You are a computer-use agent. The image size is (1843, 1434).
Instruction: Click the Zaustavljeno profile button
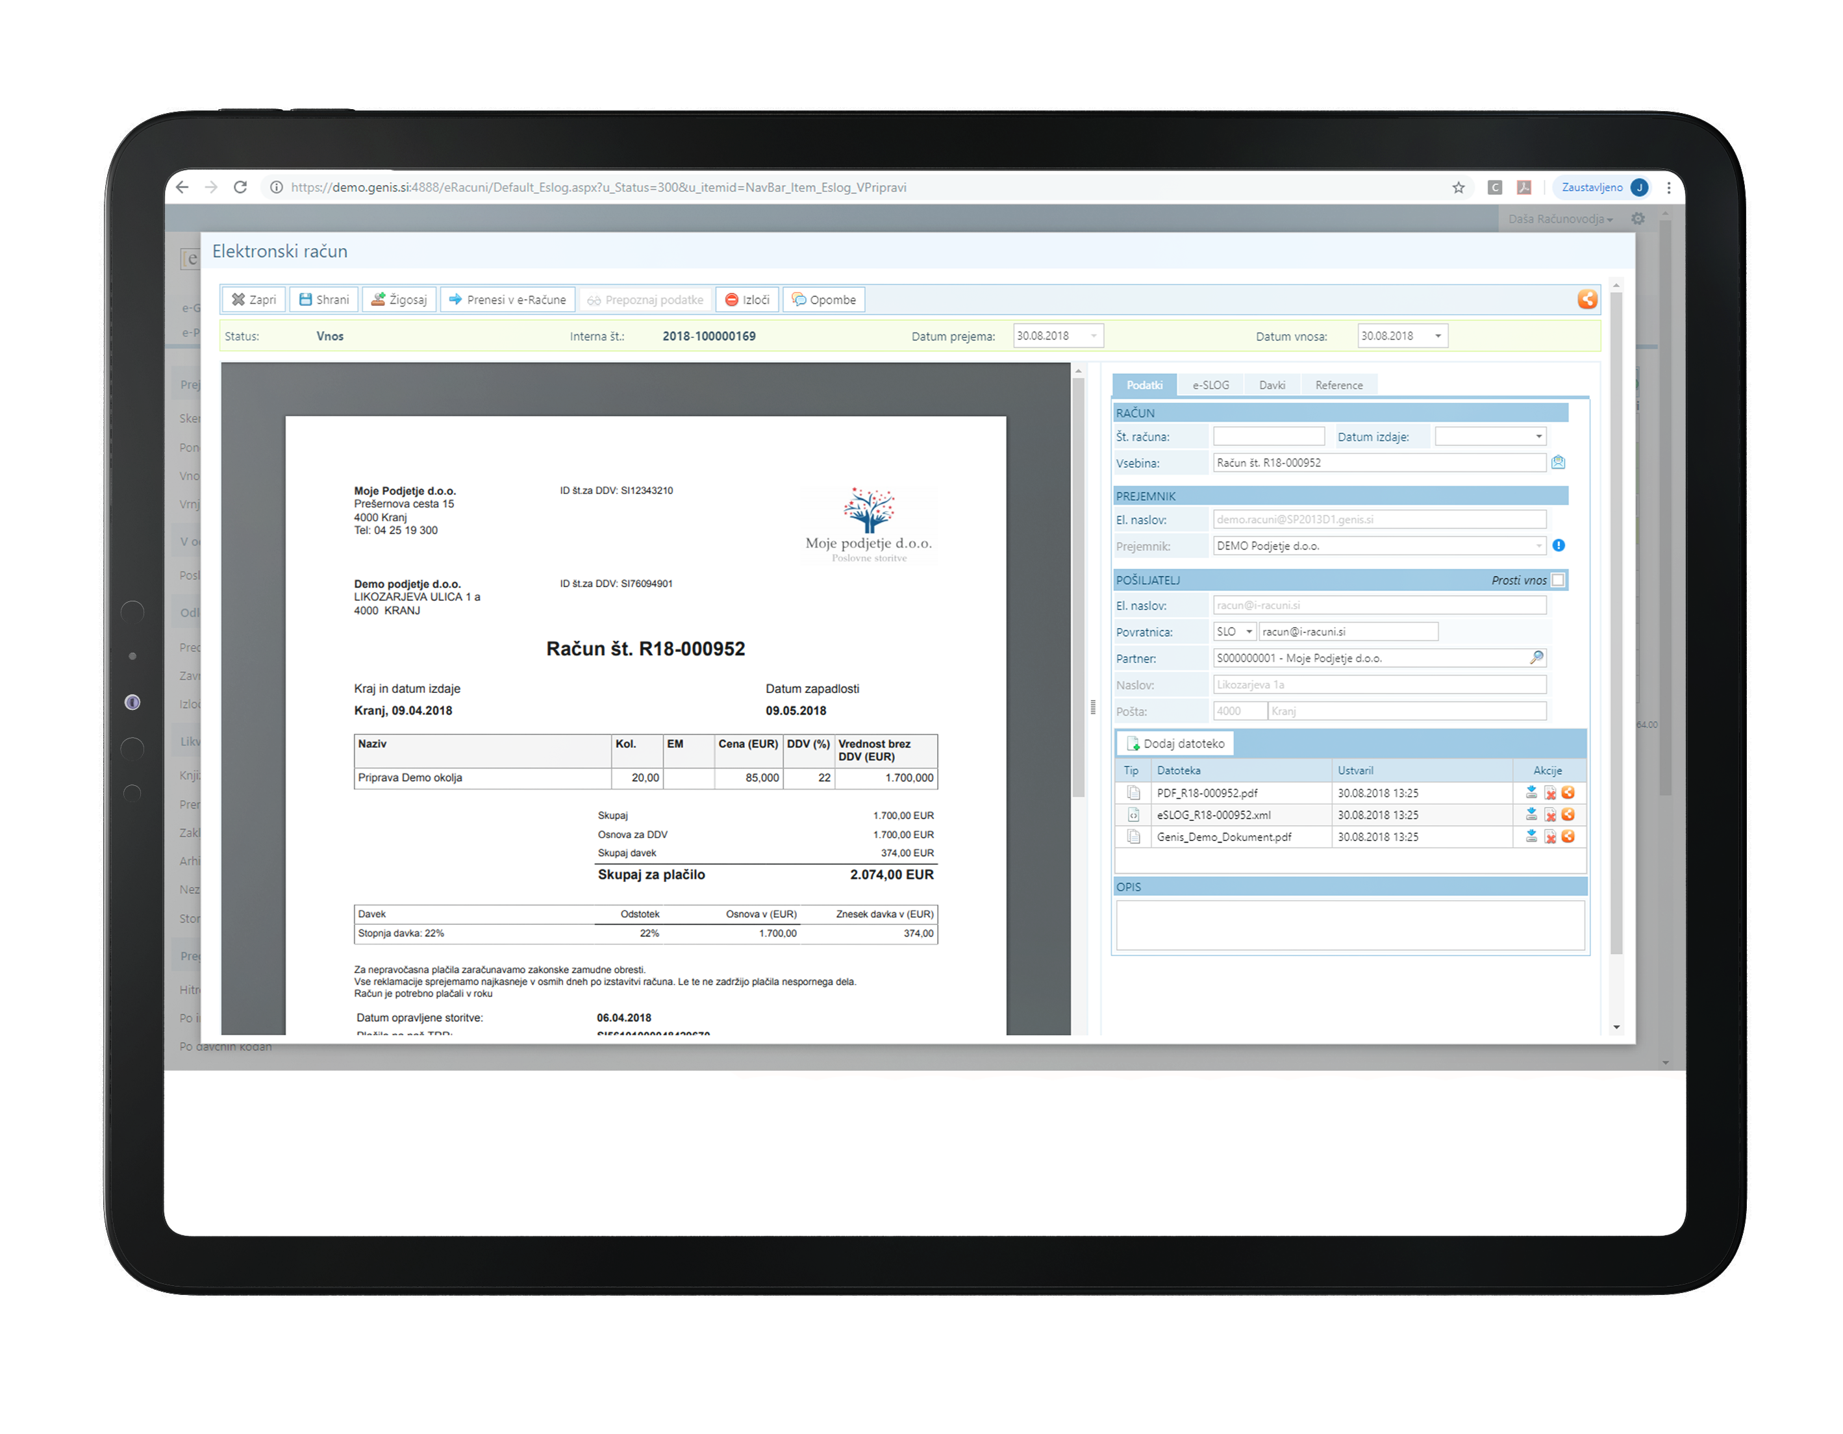pyautogui.click(x=1603, y=188)
